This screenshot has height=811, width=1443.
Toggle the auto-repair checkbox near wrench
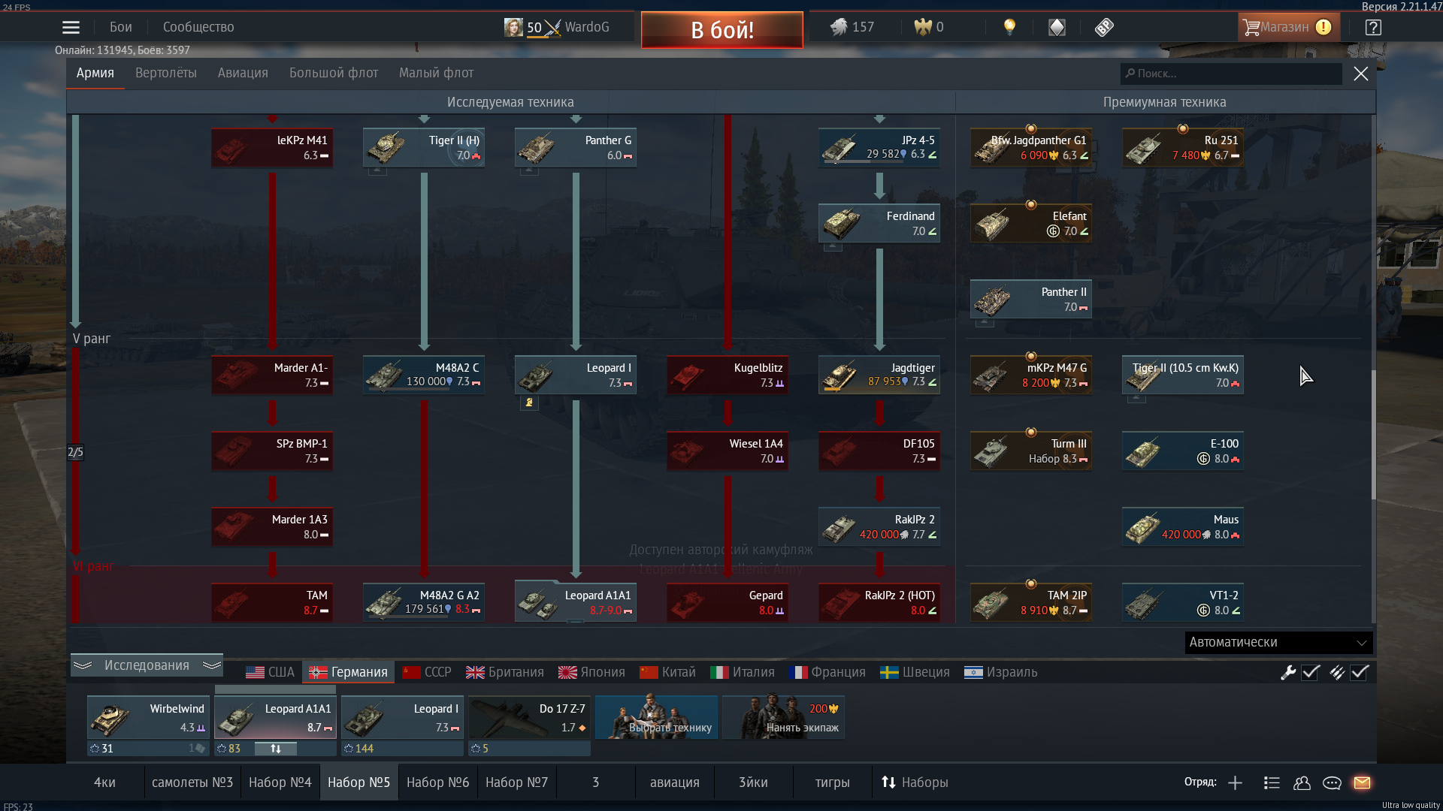pos(1311,673)
